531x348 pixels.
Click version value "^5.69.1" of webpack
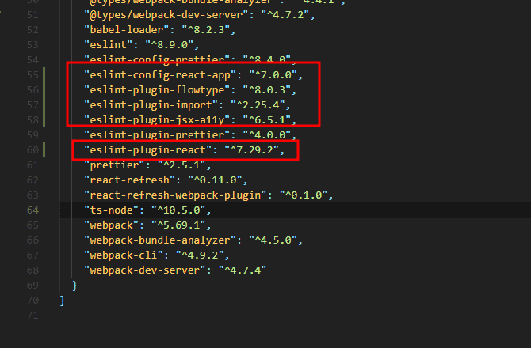178,225
